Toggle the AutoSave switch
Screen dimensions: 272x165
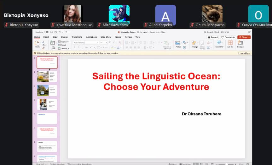pos(46,32)
